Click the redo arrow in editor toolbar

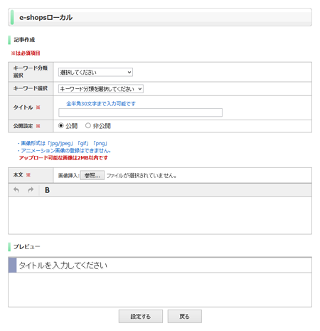click(31, 190)
